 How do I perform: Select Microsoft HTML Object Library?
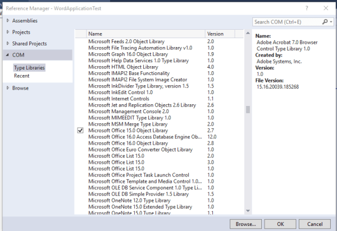pyautogui.click(x=160, y=67)
